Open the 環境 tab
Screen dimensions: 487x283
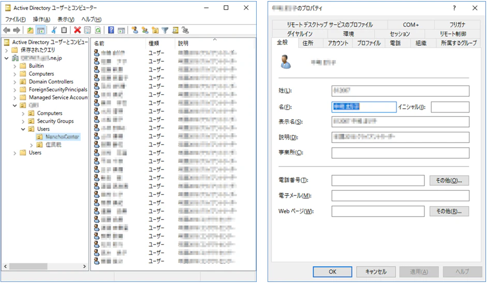pyautogui.click(x=348, y=34)
